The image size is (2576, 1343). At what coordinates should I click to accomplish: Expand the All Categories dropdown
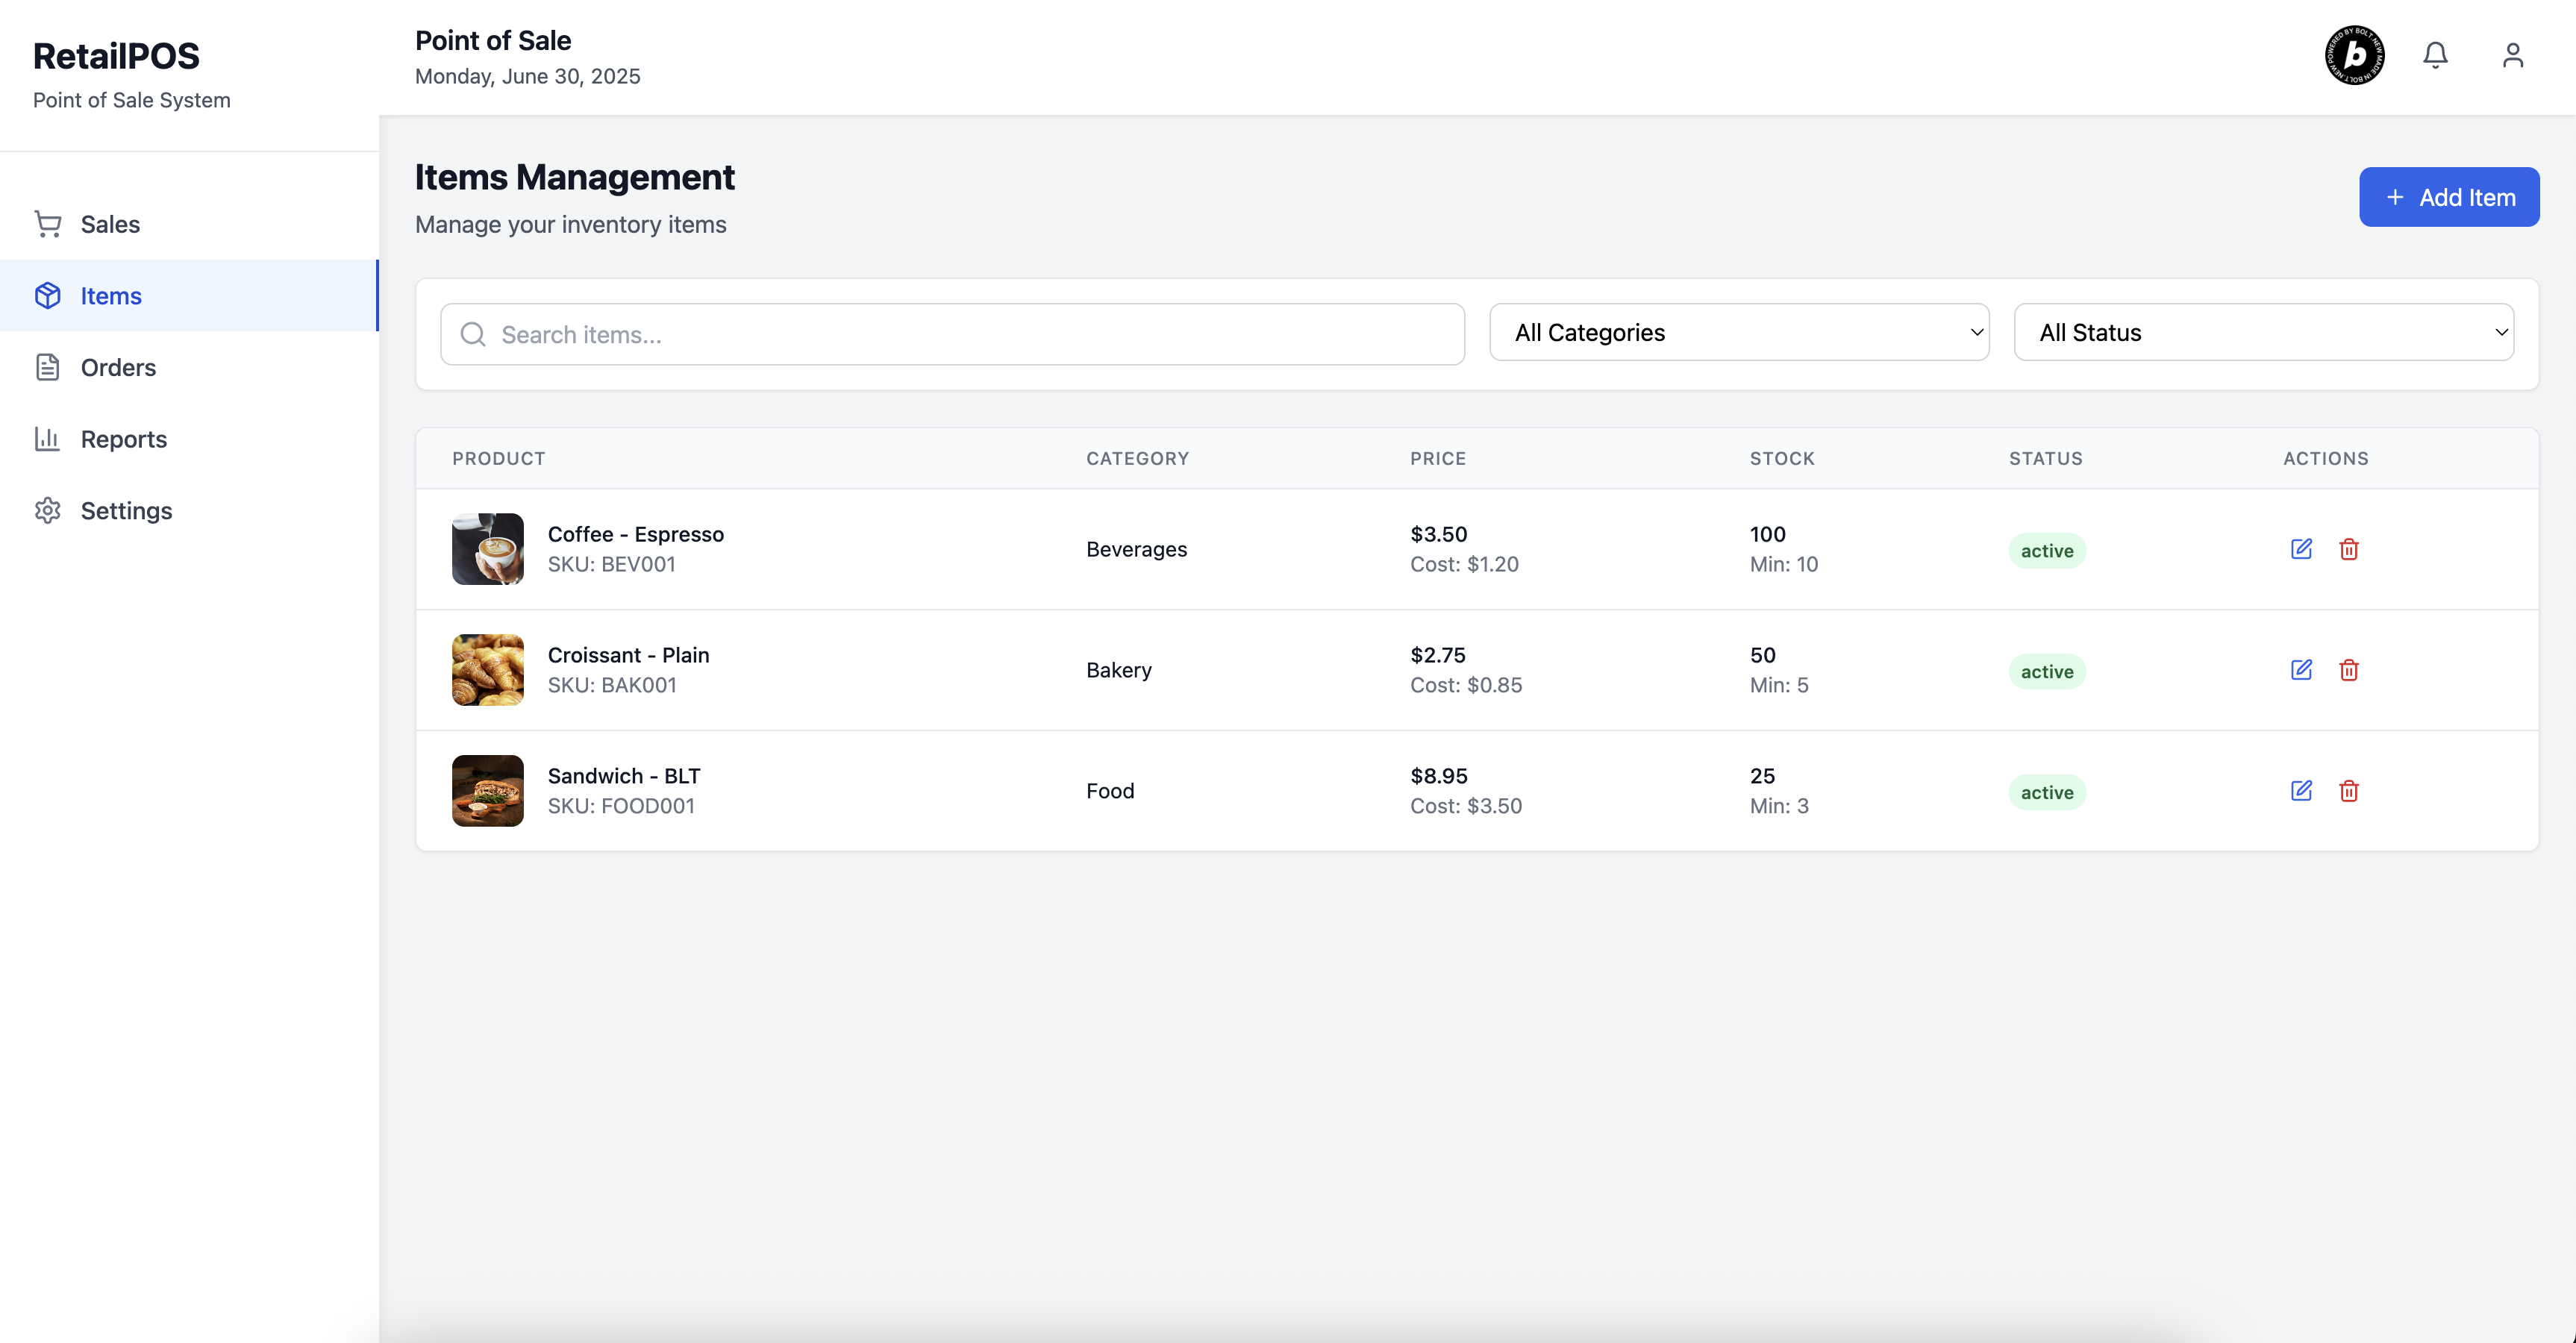coord(1738,333)
